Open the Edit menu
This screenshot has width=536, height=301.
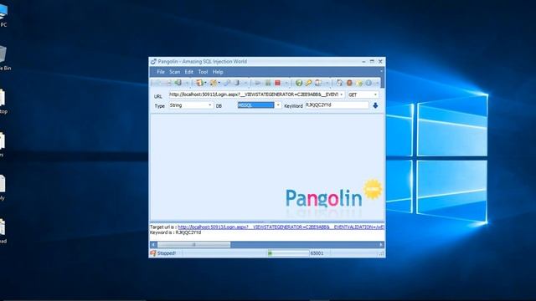[189, 72]
